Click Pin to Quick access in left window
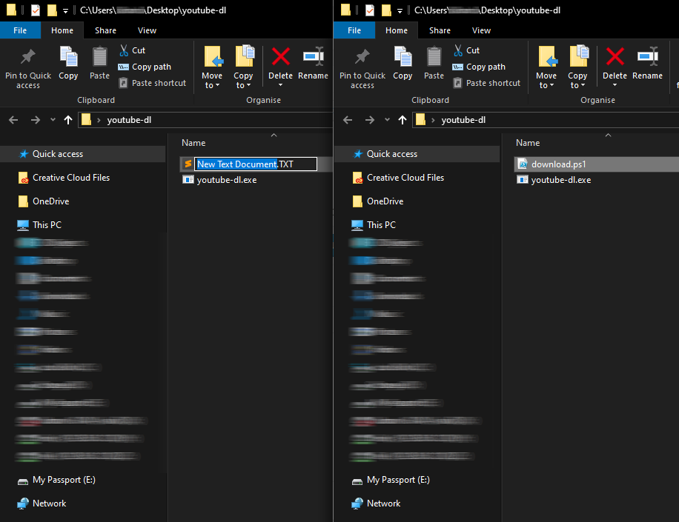 tap(28, 68)
